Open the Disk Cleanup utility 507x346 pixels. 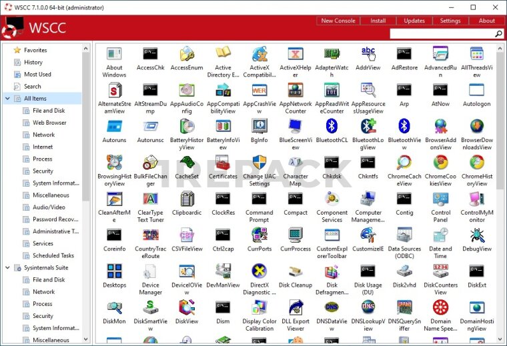point(296,271)
